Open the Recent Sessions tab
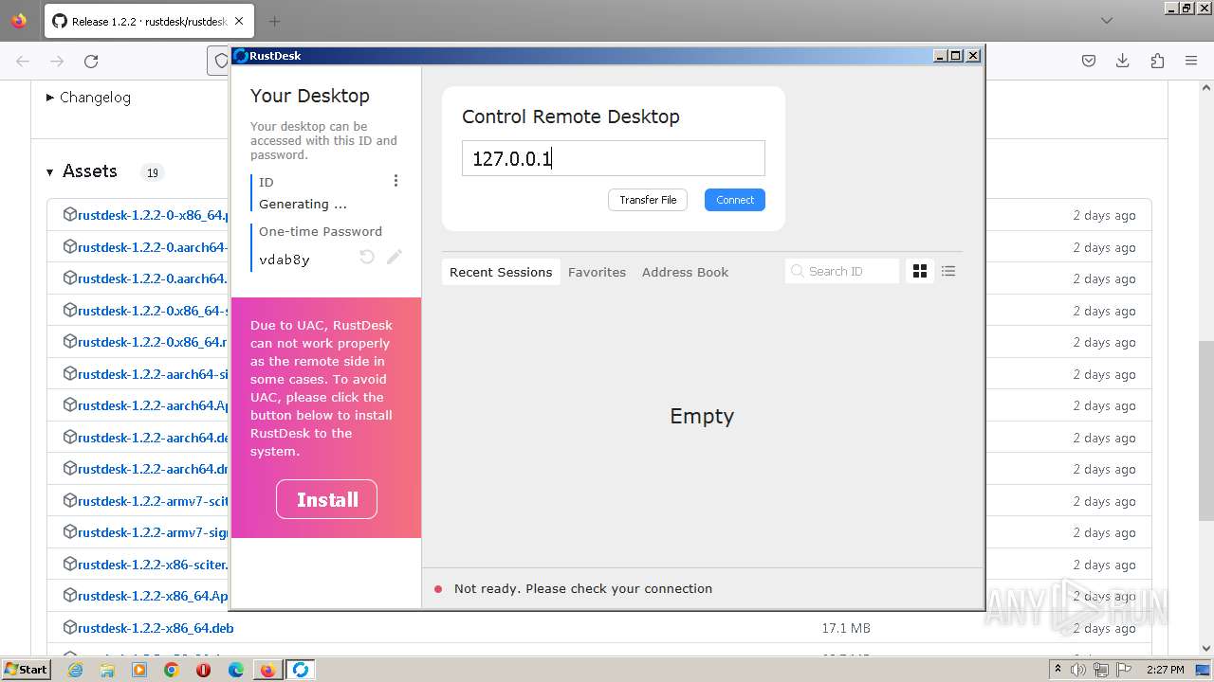This screenshot has width=1214, height=682. [501, 272]
